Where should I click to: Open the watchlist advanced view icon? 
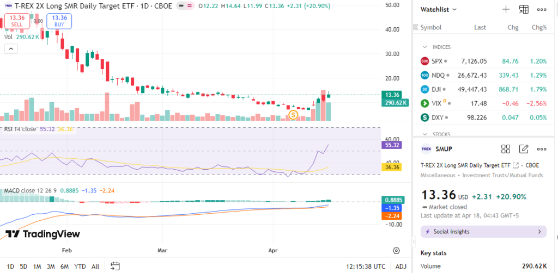pos(524,9)
